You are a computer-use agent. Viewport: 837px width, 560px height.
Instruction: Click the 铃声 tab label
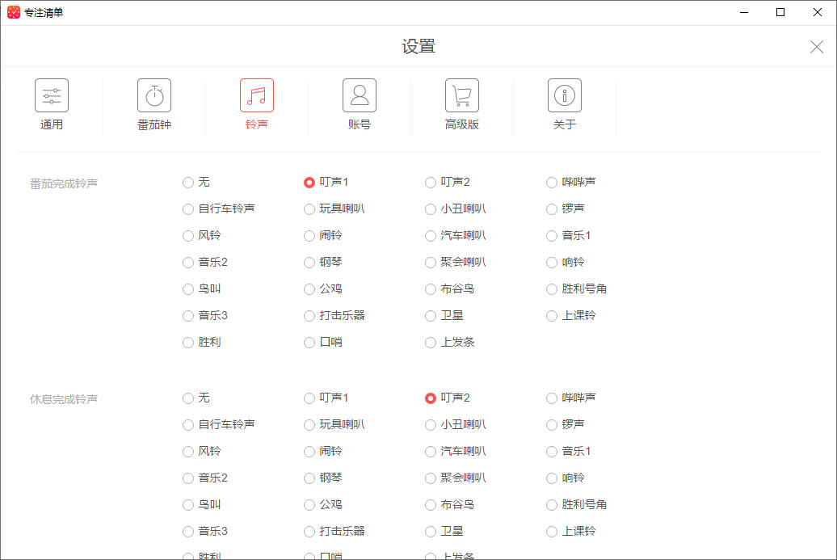pos(257,124)
